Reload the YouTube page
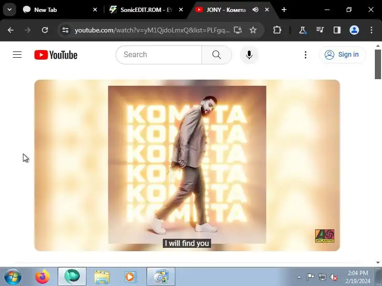Image resolution: width=382 pixels, height=286 pixels. tap(45, 30)
